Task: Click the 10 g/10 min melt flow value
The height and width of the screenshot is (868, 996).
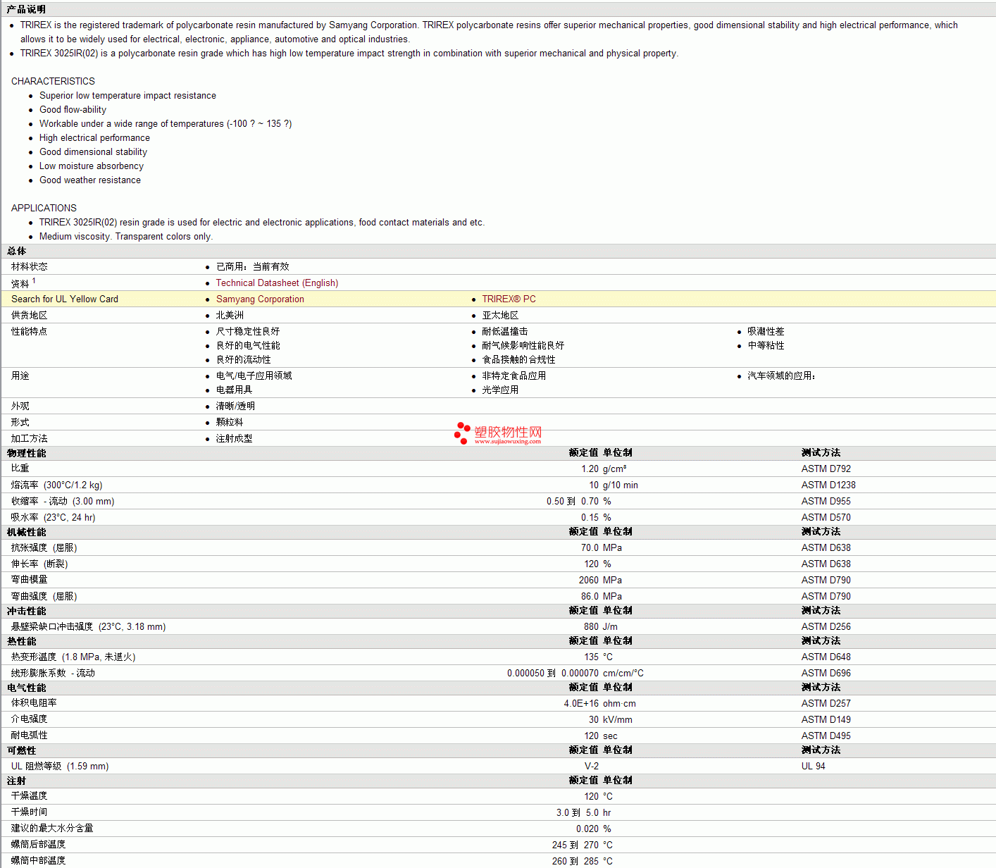Action: pos(614,485)
